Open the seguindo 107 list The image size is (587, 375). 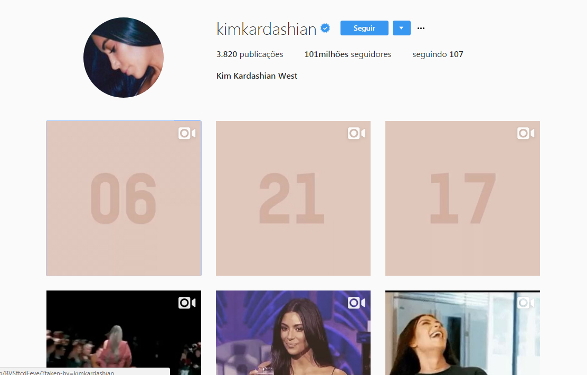(x=438, y=54)
